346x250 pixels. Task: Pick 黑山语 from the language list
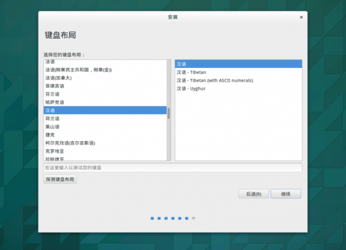(x=105, y=127)
